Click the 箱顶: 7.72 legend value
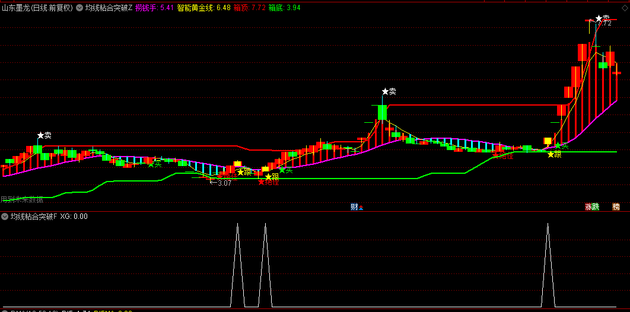 click(x=249, y=8)
